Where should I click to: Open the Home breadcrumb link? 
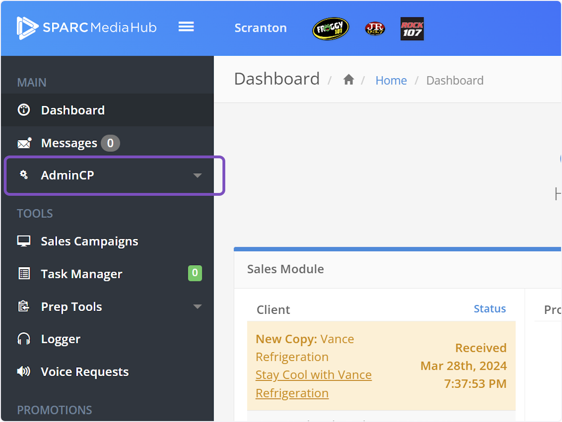[391, 81]
